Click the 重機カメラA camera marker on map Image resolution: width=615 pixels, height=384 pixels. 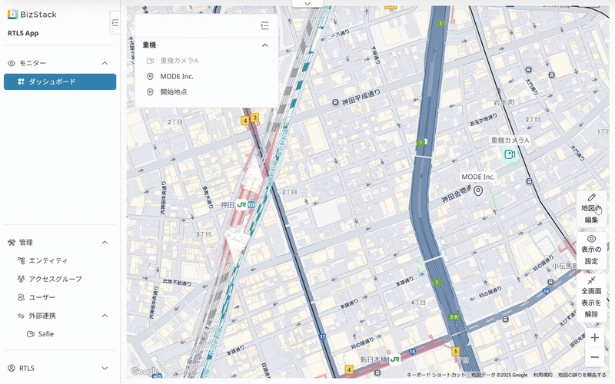pos(509,154)
